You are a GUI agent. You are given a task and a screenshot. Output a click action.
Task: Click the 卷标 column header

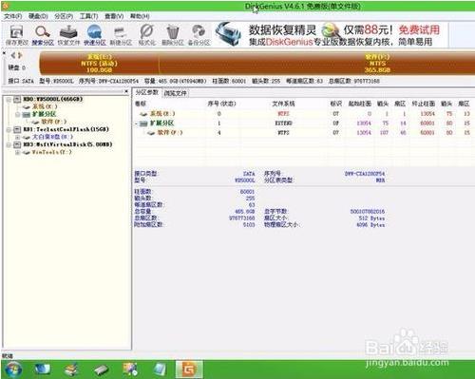coord(141,104)
